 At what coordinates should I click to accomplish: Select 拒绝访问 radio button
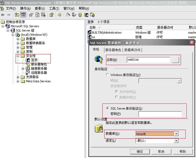[116, 97]
